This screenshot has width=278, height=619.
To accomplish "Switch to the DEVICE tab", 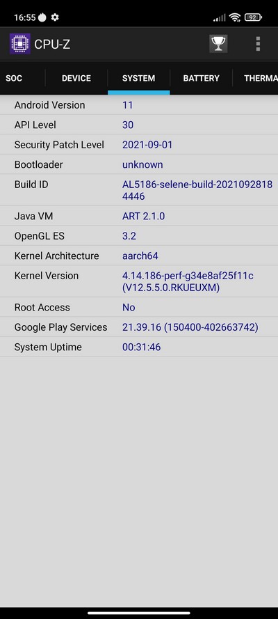I will click(76, 78).
